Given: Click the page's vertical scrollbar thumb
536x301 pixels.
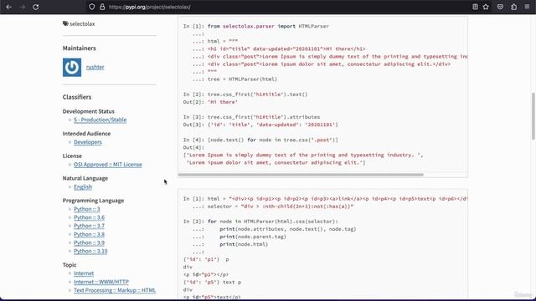Looking at the screenshot, I should coord(533,116).
